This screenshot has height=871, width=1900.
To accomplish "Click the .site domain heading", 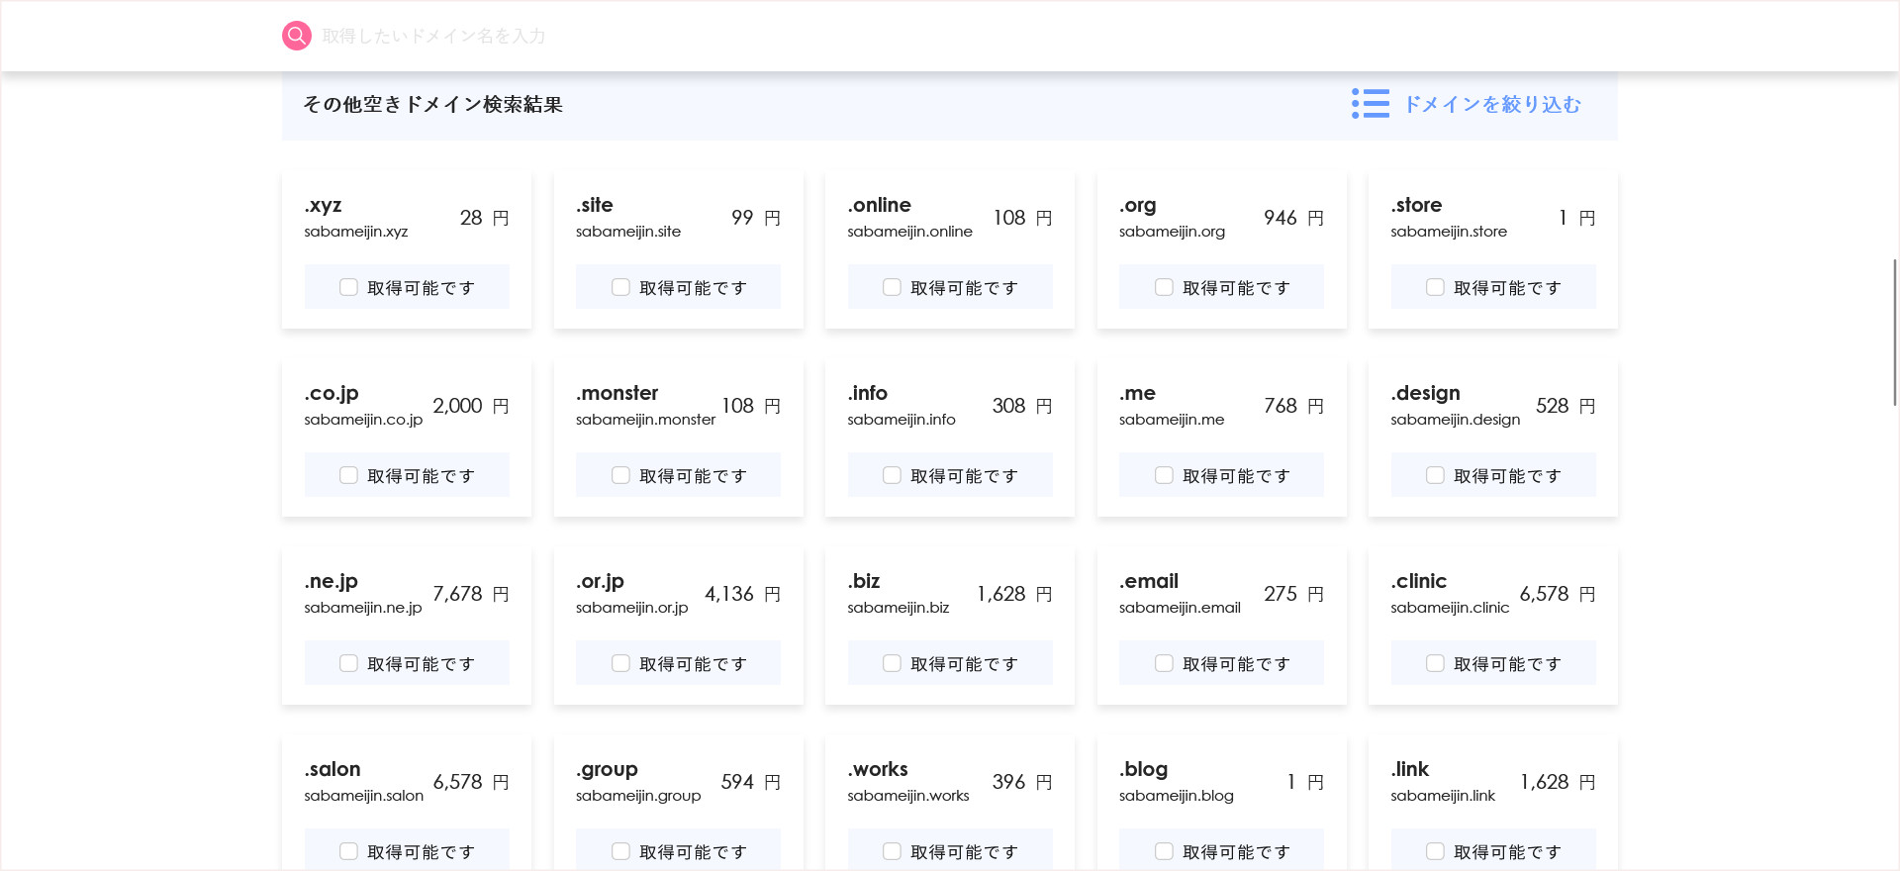I will click(x=594, y=205).
